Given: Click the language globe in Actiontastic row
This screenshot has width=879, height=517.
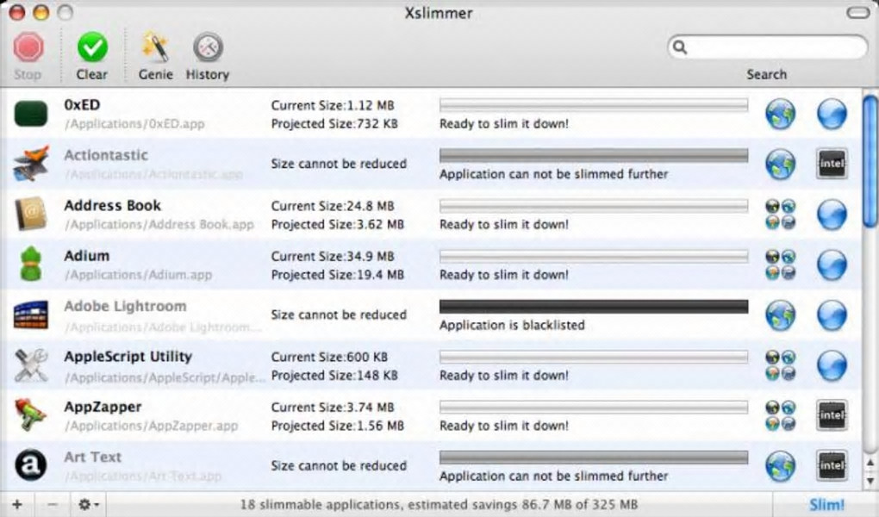Looking at the screenshot, I should click(781, 164).
